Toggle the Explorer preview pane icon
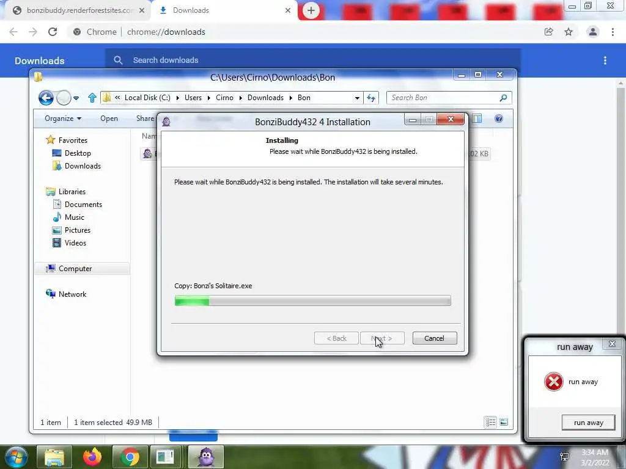Image resolution: width=626 pixels, height=469 pixels. pos(477,118)
